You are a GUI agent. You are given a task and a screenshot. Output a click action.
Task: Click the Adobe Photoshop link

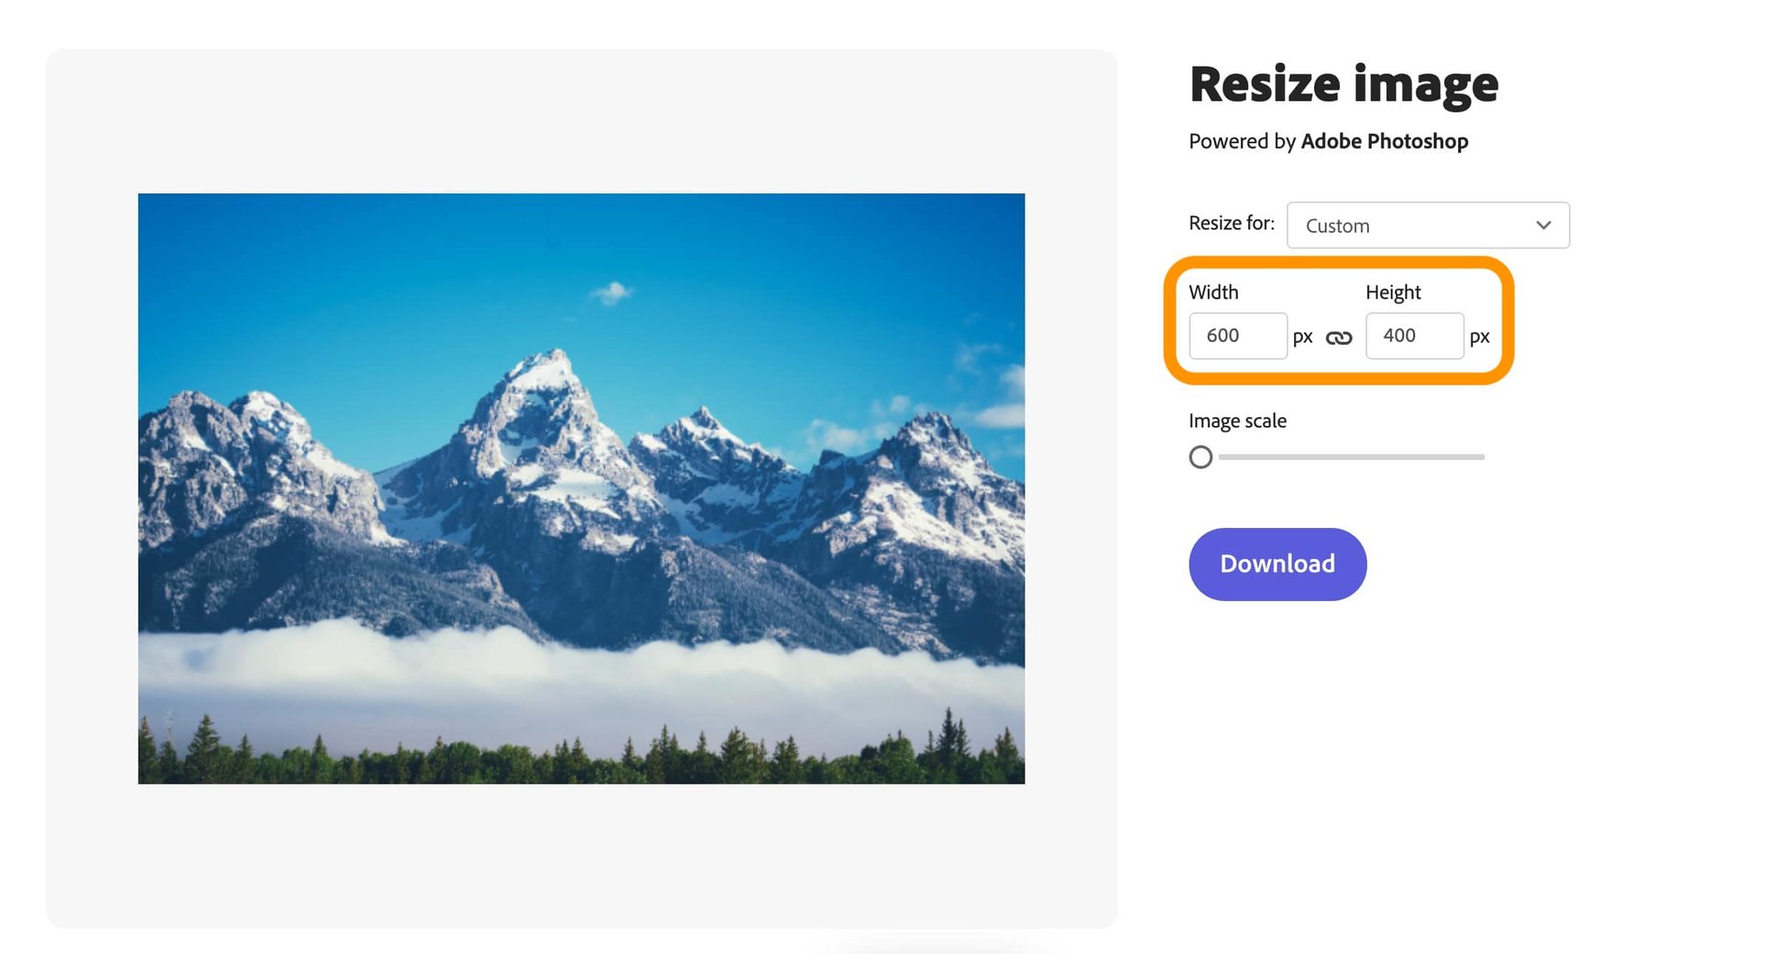point(1384,141)
